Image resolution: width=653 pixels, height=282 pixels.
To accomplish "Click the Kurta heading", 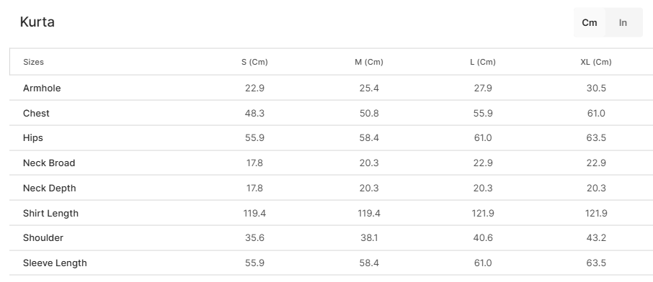I will click(x=37, y=22).
